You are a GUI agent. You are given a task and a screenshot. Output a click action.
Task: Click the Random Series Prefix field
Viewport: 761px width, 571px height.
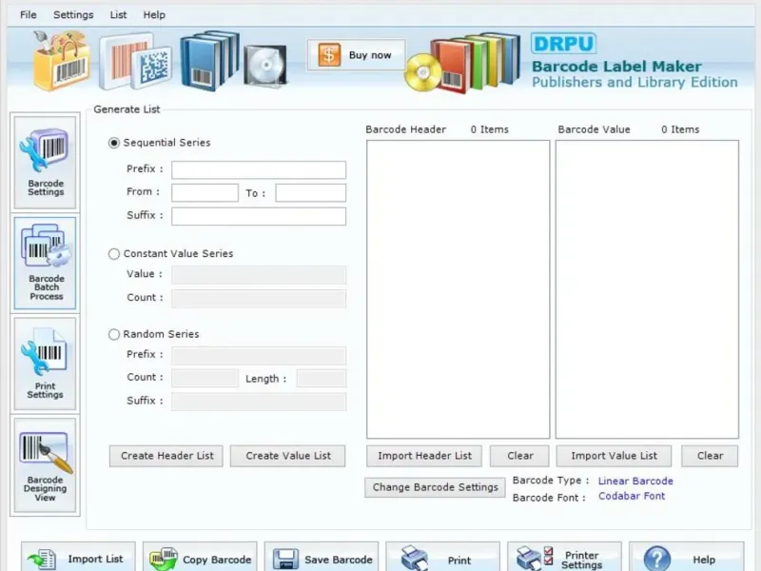click(x=259, y=355)
